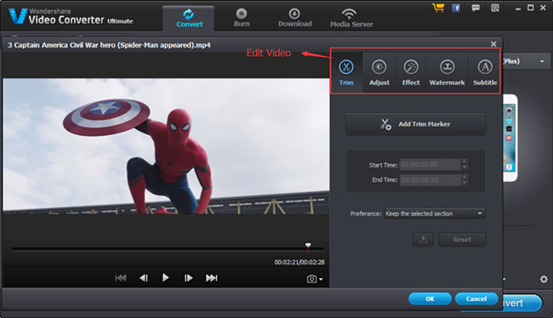Jump to next marker
Screen dimensions: 553x318
click(211, 278)
